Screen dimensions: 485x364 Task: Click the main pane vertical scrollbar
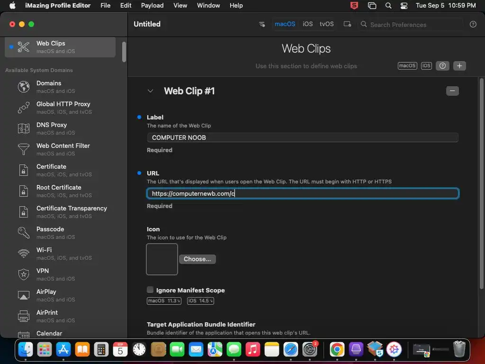click(x=481, y=184)
